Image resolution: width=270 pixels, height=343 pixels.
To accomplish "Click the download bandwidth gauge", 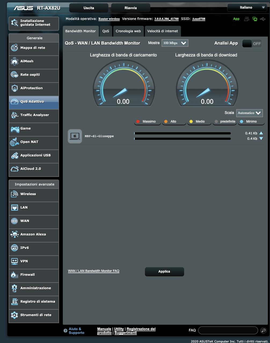I will [x=207, y=83].
